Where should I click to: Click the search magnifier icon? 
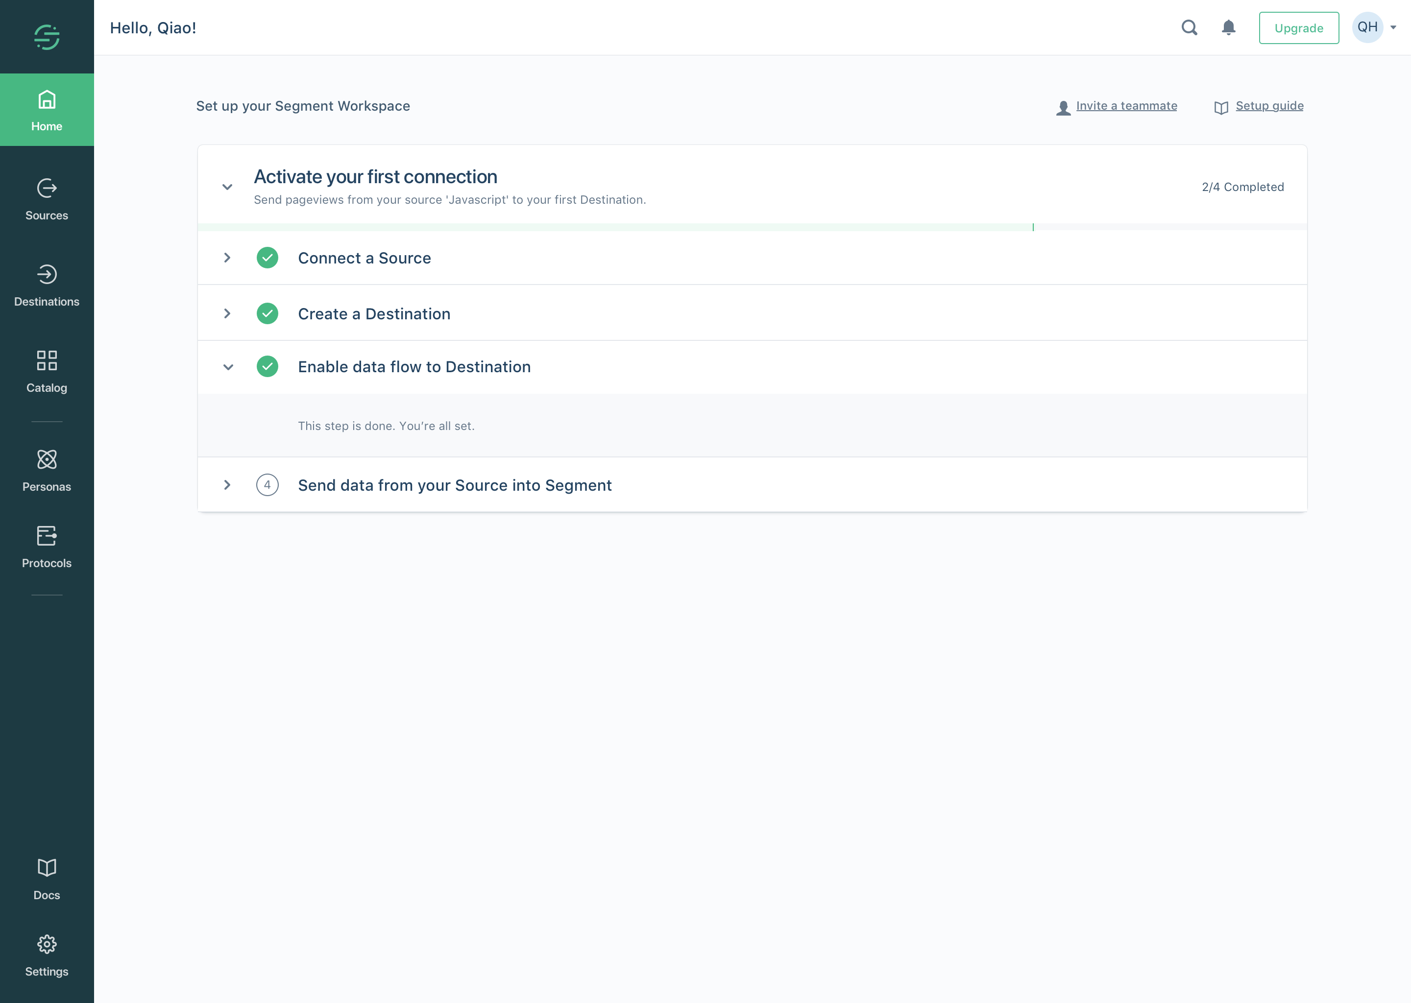click(1189, 28)
